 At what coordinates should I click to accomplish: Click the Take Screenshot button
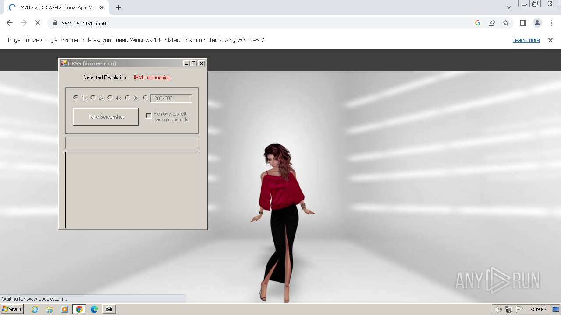[106, 117]
